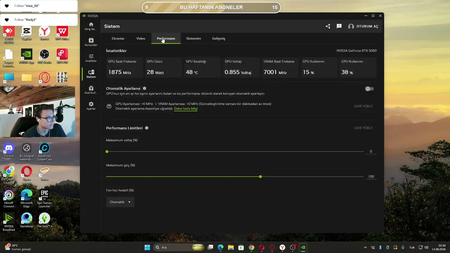The width and height of the screenshot is (450, 253).
Task: Switch to the Sistemim tab
Action: (x=193, y=38)
